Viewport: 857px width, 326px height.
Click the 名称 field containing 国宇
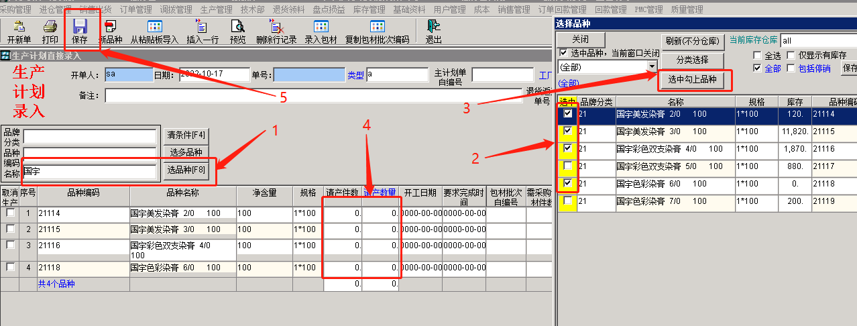[x=89, y=172]
